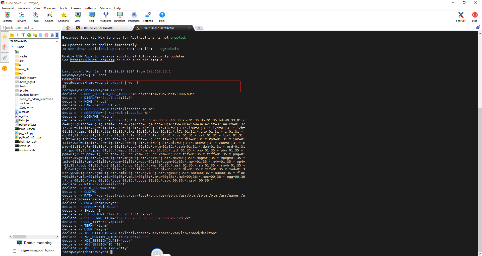This screenshot has width=482, height=256.
Task: Refresh the SFTP folder with green icon
Action: (x=29, y=35)
